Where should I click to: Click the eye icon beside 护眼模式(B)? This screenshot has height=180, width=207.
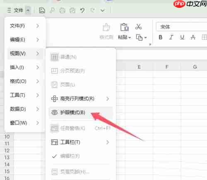54,113
